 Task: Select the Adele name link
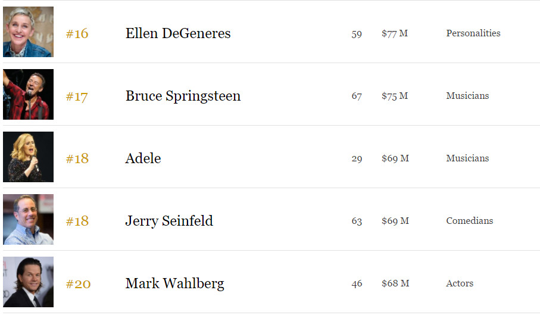[x=143, y=158]
